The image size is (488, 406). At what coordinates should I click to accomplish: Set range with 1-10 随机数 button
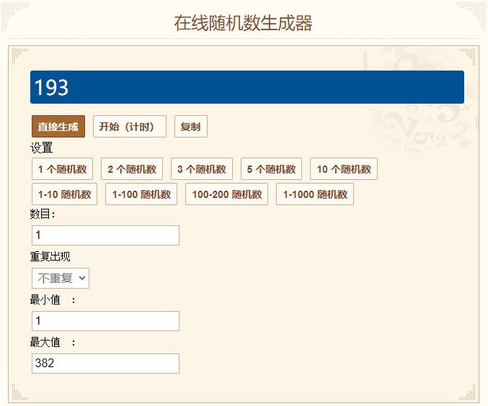point(64,194)
